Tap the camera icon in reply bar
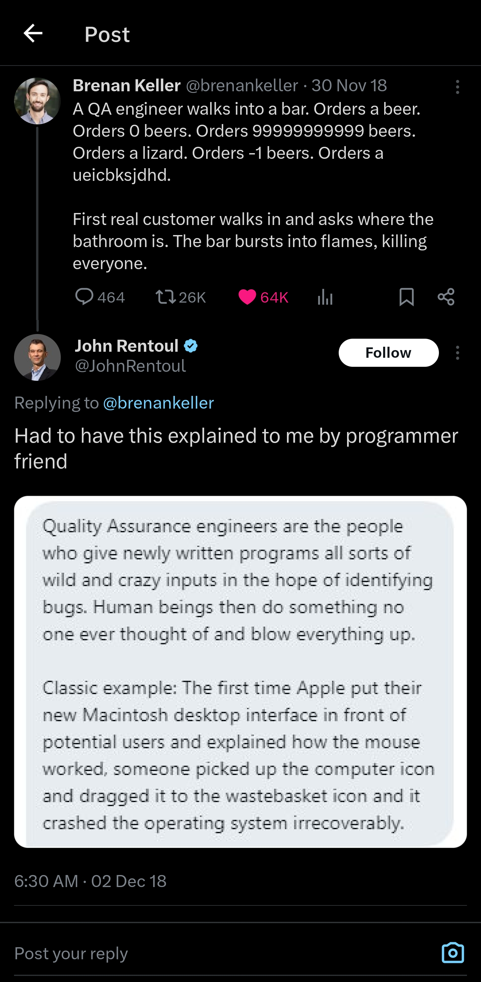The width and height of the screenshot is (481, 982). (x=452, y=953)
